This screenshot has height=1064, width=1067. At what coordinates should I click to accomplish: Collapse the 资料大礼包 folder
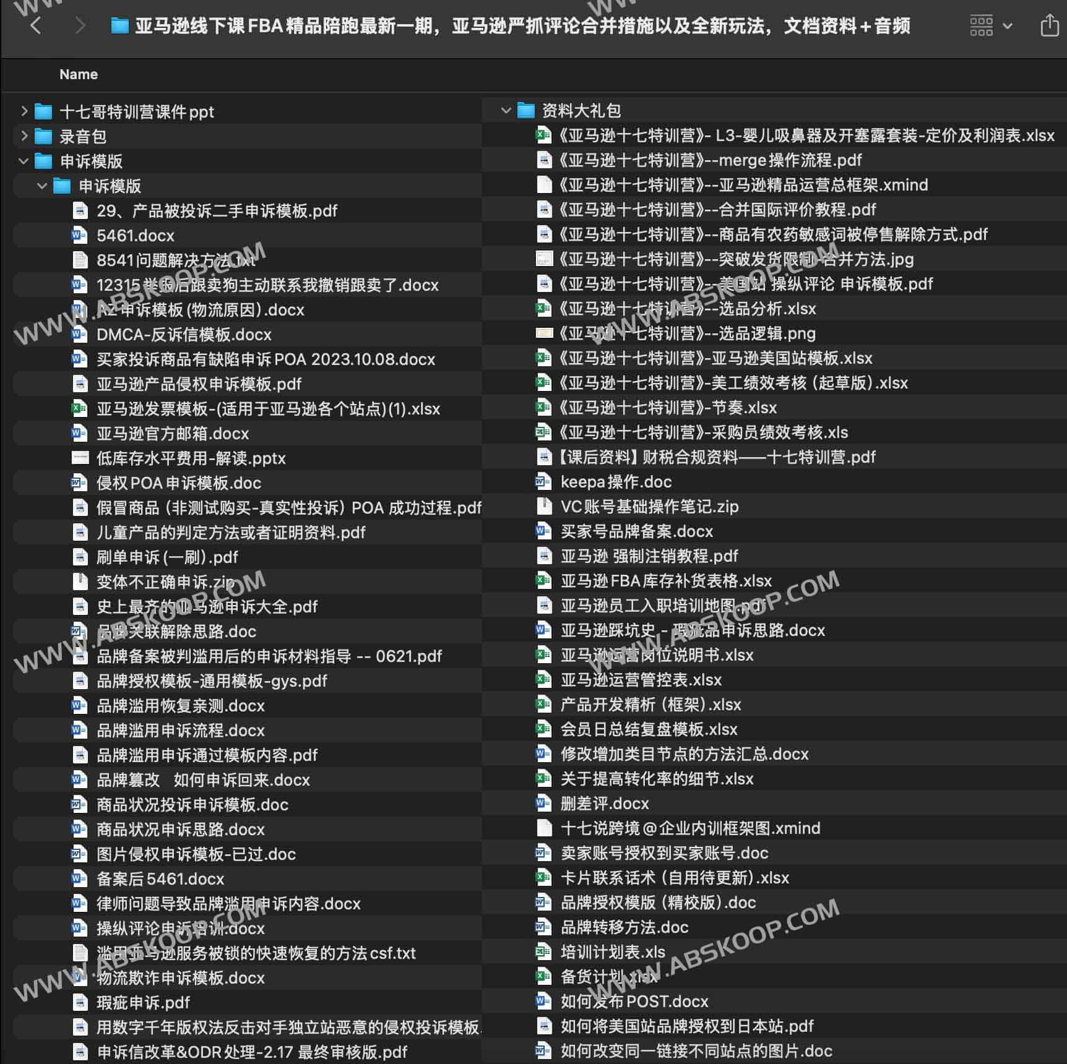[x=506, y=111]
